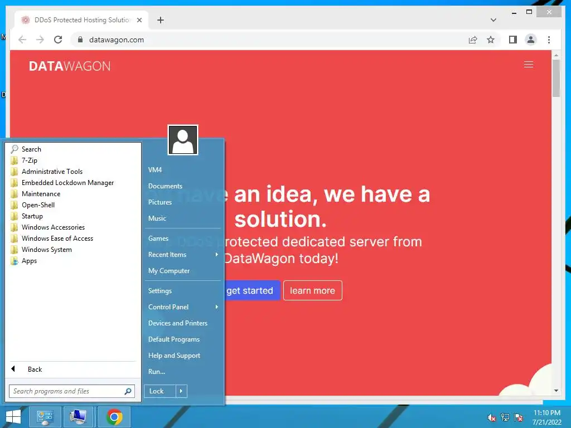Open Chrome three-dot menu
571x428 pixels.
click(549, 40)
